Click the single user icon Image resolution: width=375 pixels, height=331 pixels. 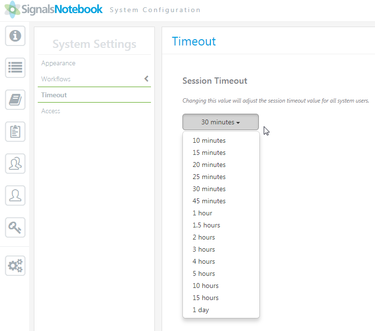coord(15,195)
